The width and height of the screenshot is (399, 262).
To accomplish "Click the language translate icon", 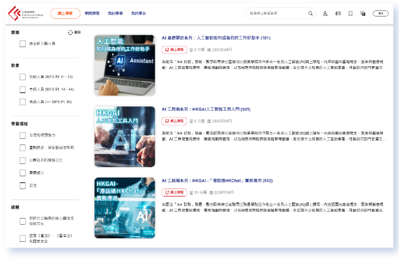I will (x=363, y=13).
